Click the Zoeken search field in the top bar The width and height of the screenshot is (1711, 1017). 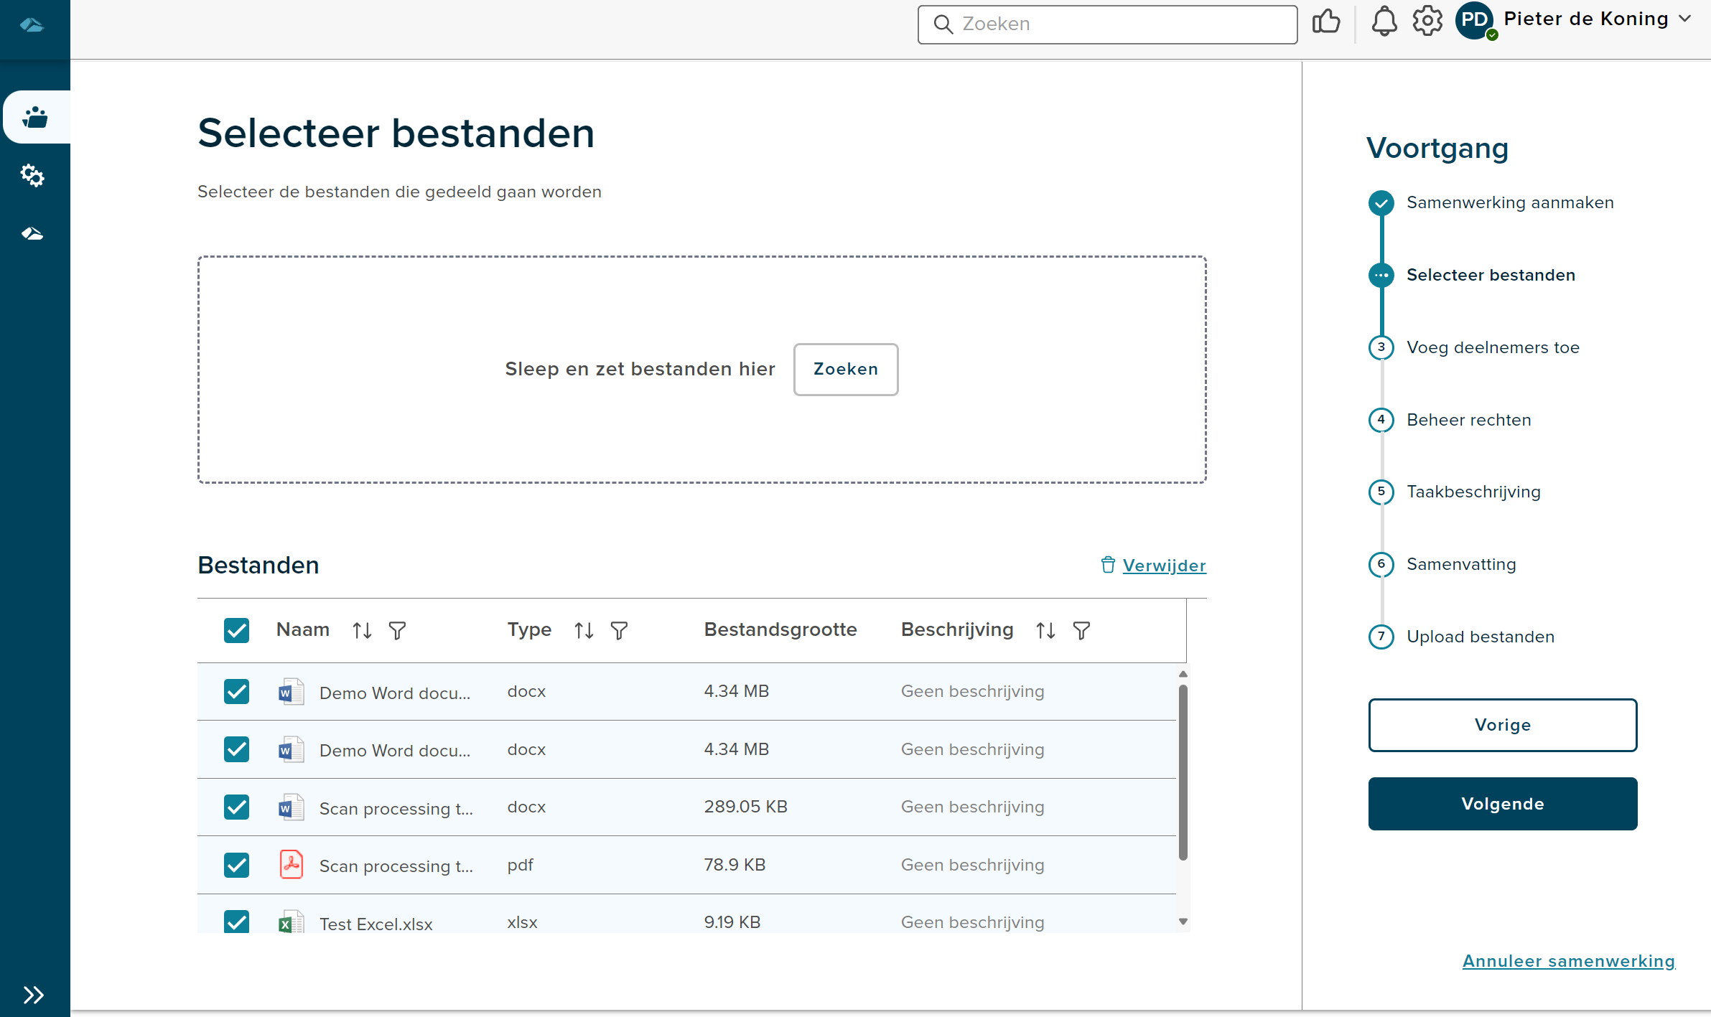point(1107,24)
